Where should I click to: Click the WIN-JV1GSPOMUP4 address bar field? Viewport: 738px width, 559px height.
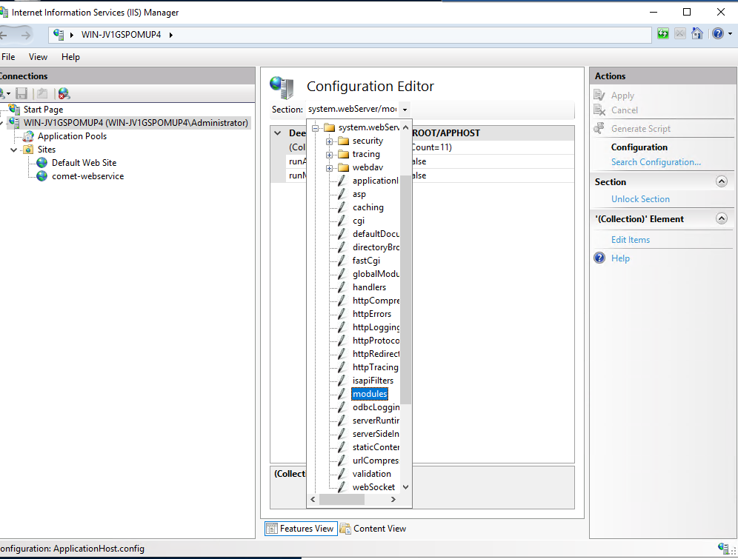coord(350,35)
